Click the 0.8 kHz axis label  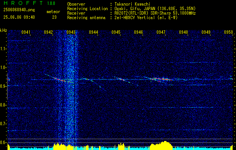coord(3,105)
